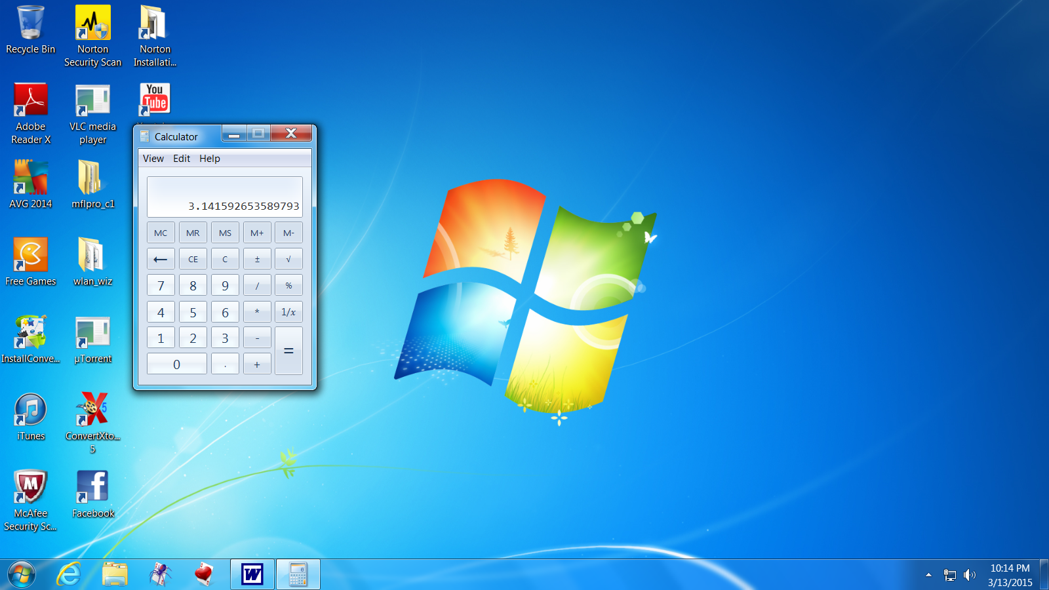Open the Recycle Bin desktop icon
The height and width of the screenshot is (590, 1049).
[30, 30]
